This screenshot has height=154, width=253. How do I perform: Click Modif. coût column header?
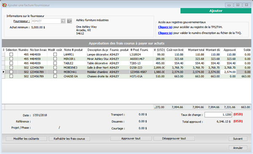tap(55, 50)
